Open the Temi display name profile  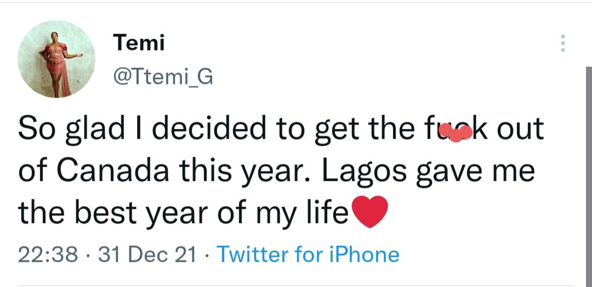tap(139, 43)
